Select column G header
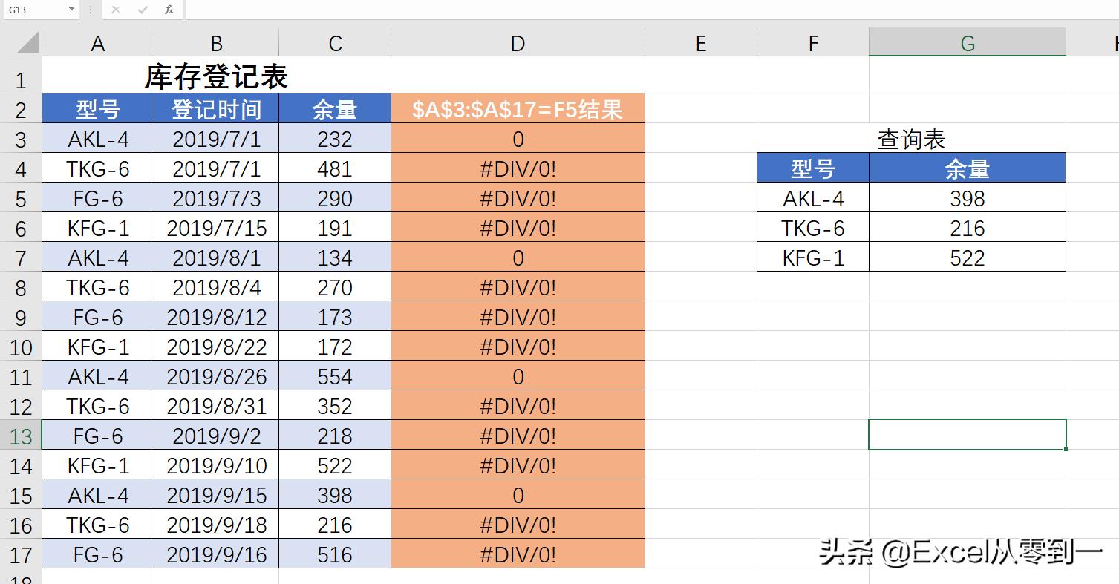The width and height of the screenshot is (1119, 584). [x=967, y=44]
